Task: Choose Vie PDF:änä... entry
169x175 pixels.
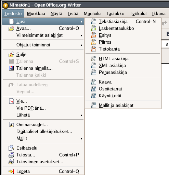Action: click(43, 108)
